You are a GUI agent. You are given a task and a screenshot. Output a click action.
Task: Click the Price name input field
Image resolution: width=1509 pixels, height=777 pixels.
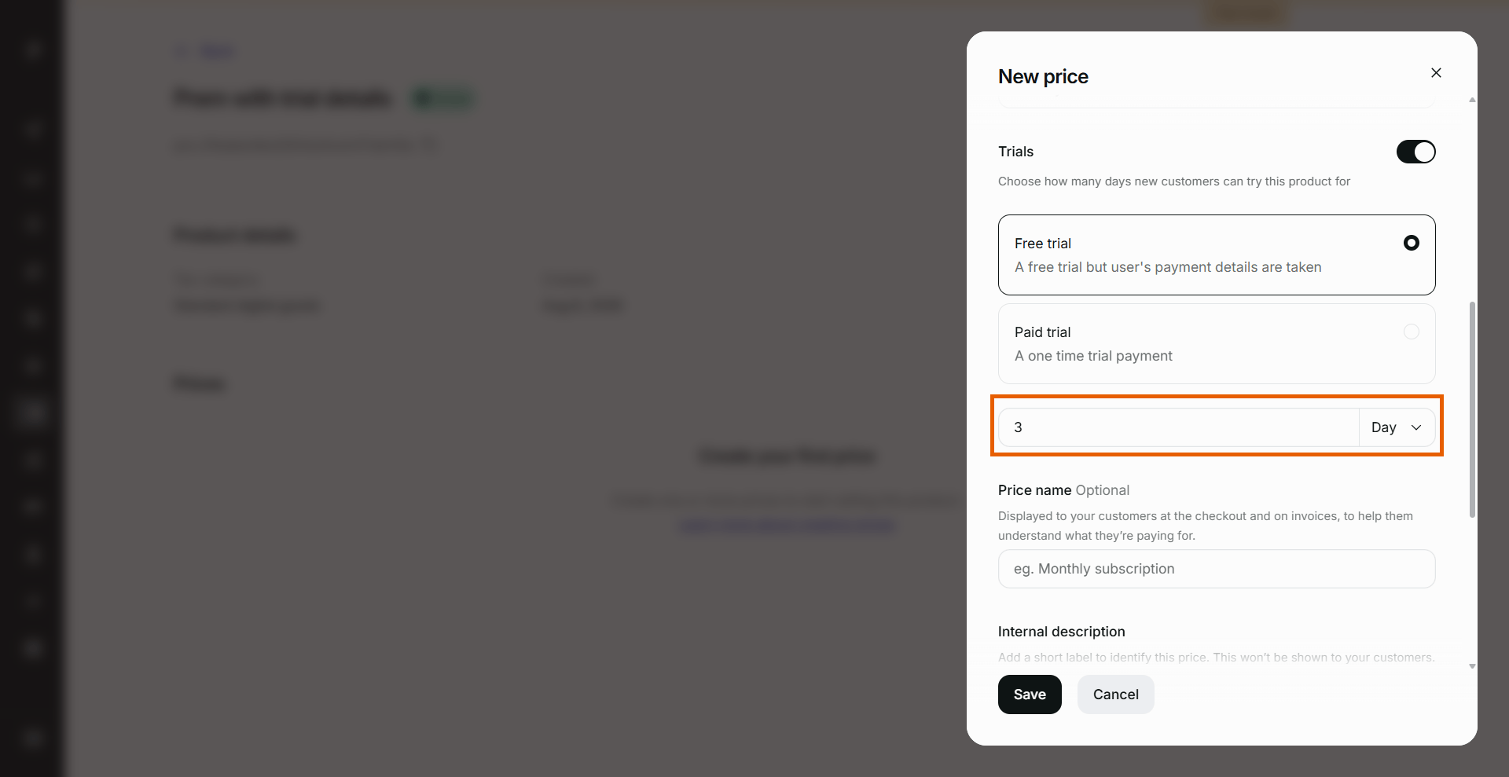[x=1217, y=569]
